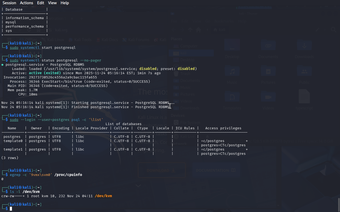Click the orange /dev/kvm path in ls output
This screenshot has height=212, width=340.
pyautogui.click(x=103, y=196)
